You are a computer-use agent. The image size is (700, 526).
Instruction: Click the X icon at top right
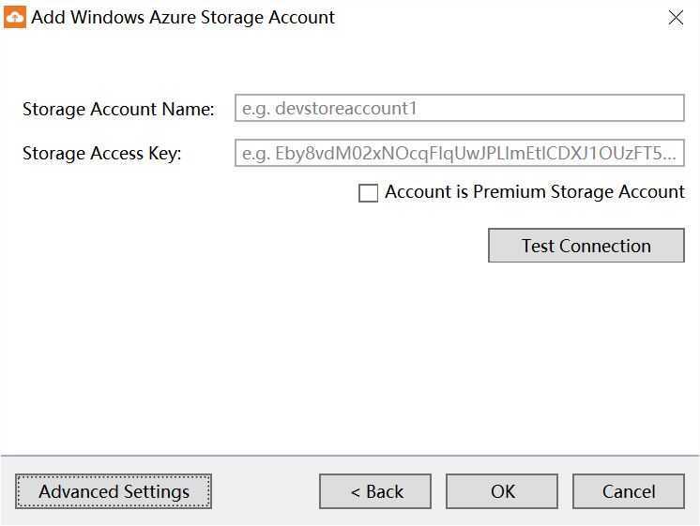click(x=676, y=18)
